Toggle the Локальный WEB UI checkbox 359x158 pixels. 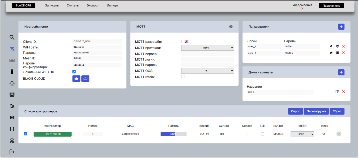[74, 72]
